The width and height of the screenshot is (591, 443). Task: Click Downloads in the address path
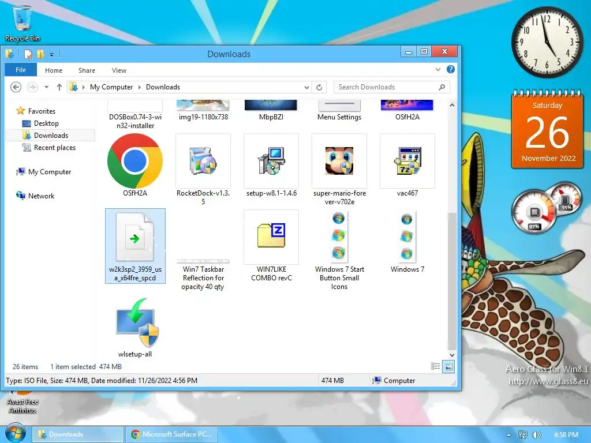click(x=163, y=87)
